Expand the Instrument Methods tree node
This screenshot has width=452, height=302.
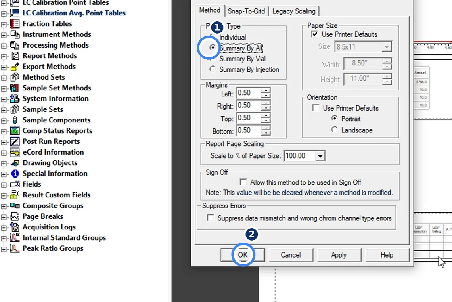(x=4, y=35)
